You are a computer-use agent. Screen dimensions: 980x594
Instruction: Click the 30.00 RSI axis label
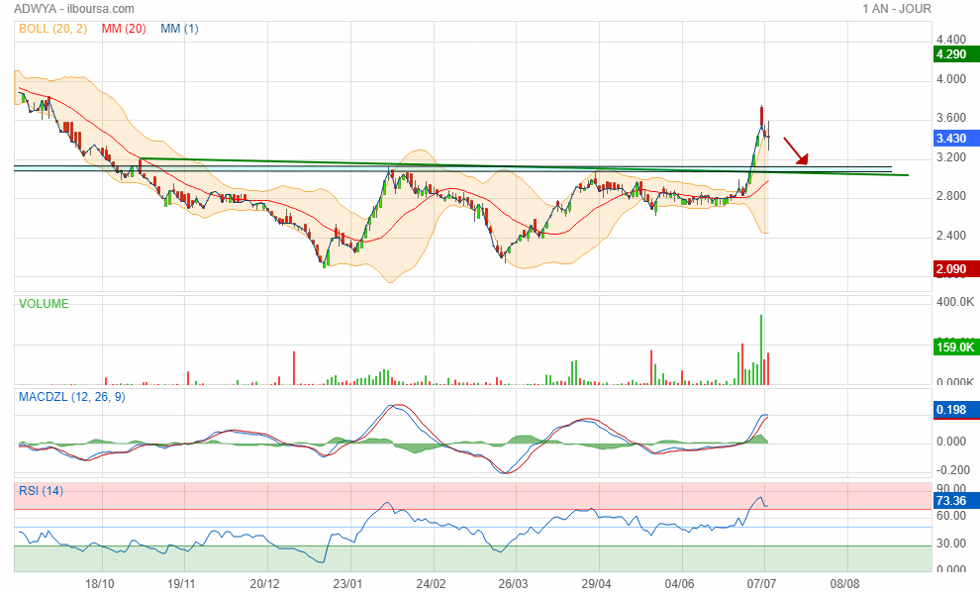tap(951, 544)
